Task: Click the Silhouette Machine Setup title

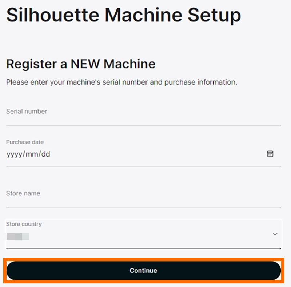Action: click(124, 16)
